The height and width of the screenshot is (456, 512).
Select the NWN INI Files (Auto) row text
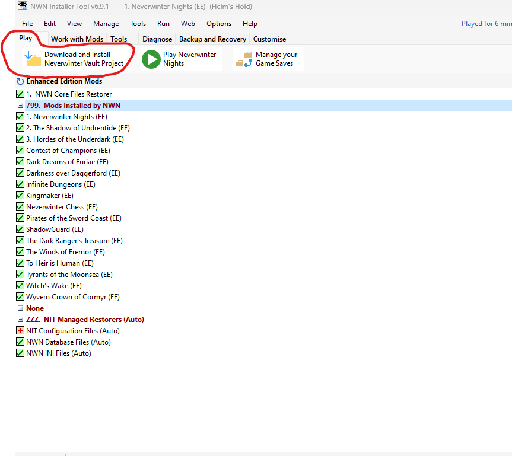click(59, 353)
